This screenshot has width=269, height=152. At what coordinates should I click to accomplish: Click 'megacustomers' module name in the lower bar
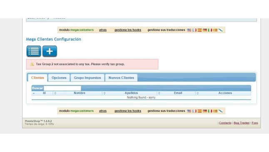82,111
